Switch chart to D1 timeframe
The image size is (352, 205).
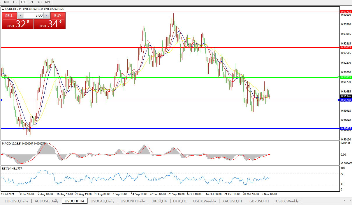coord(31,2)
